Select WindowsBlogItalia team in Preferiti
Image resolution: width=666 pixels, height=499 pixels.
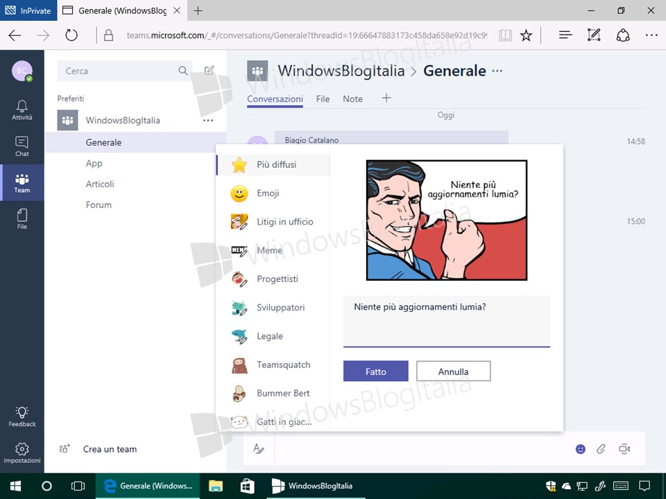(123, 121)
